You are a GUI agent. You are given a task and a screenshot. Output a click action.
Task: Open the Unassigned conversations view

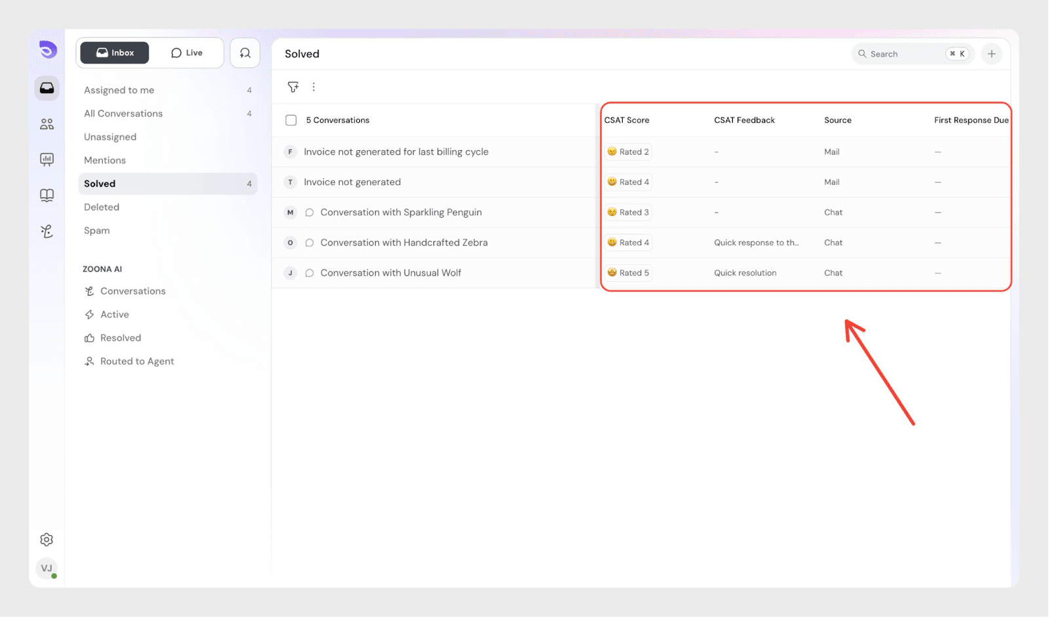tap(110, 137)
